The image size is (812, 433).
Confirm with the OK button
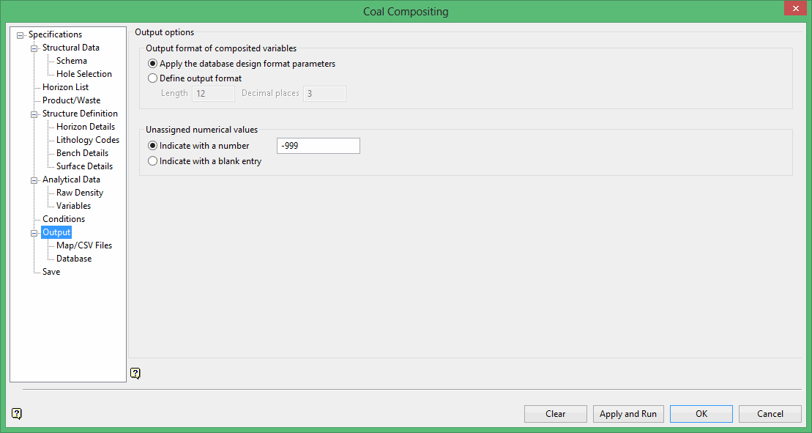coord(701,414)
